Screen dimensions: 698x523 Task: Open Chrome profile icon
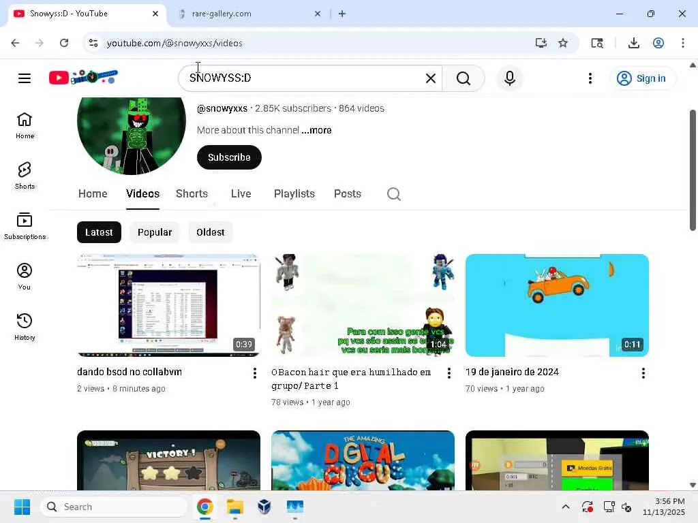658,43
